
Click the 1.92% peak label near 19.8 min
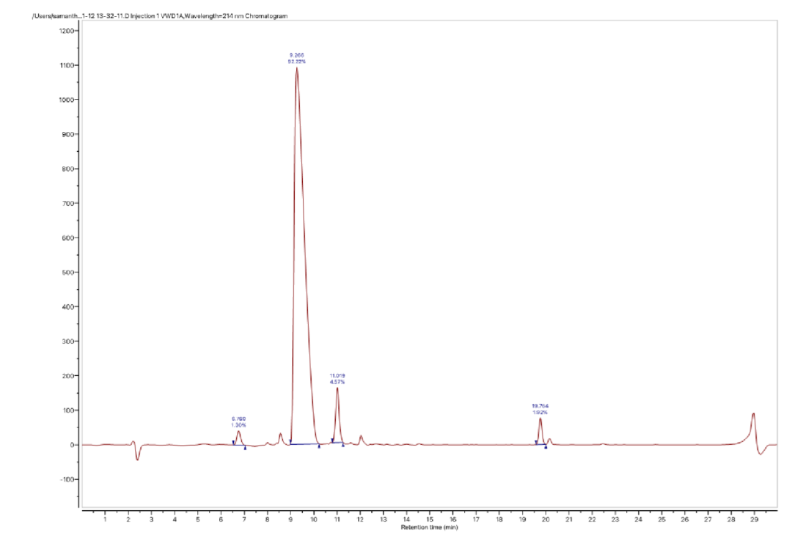click(540, 409)
